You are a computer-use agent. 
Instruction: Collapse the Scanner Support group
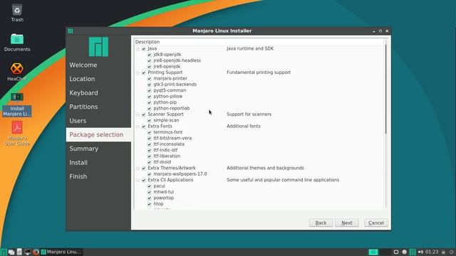click(x=138, y=114)
